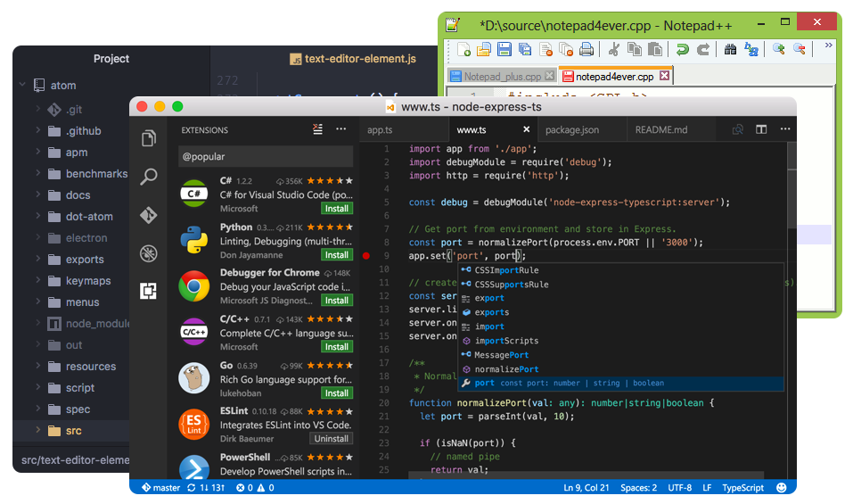Click errors and warnings status indicator

(255, 488)
